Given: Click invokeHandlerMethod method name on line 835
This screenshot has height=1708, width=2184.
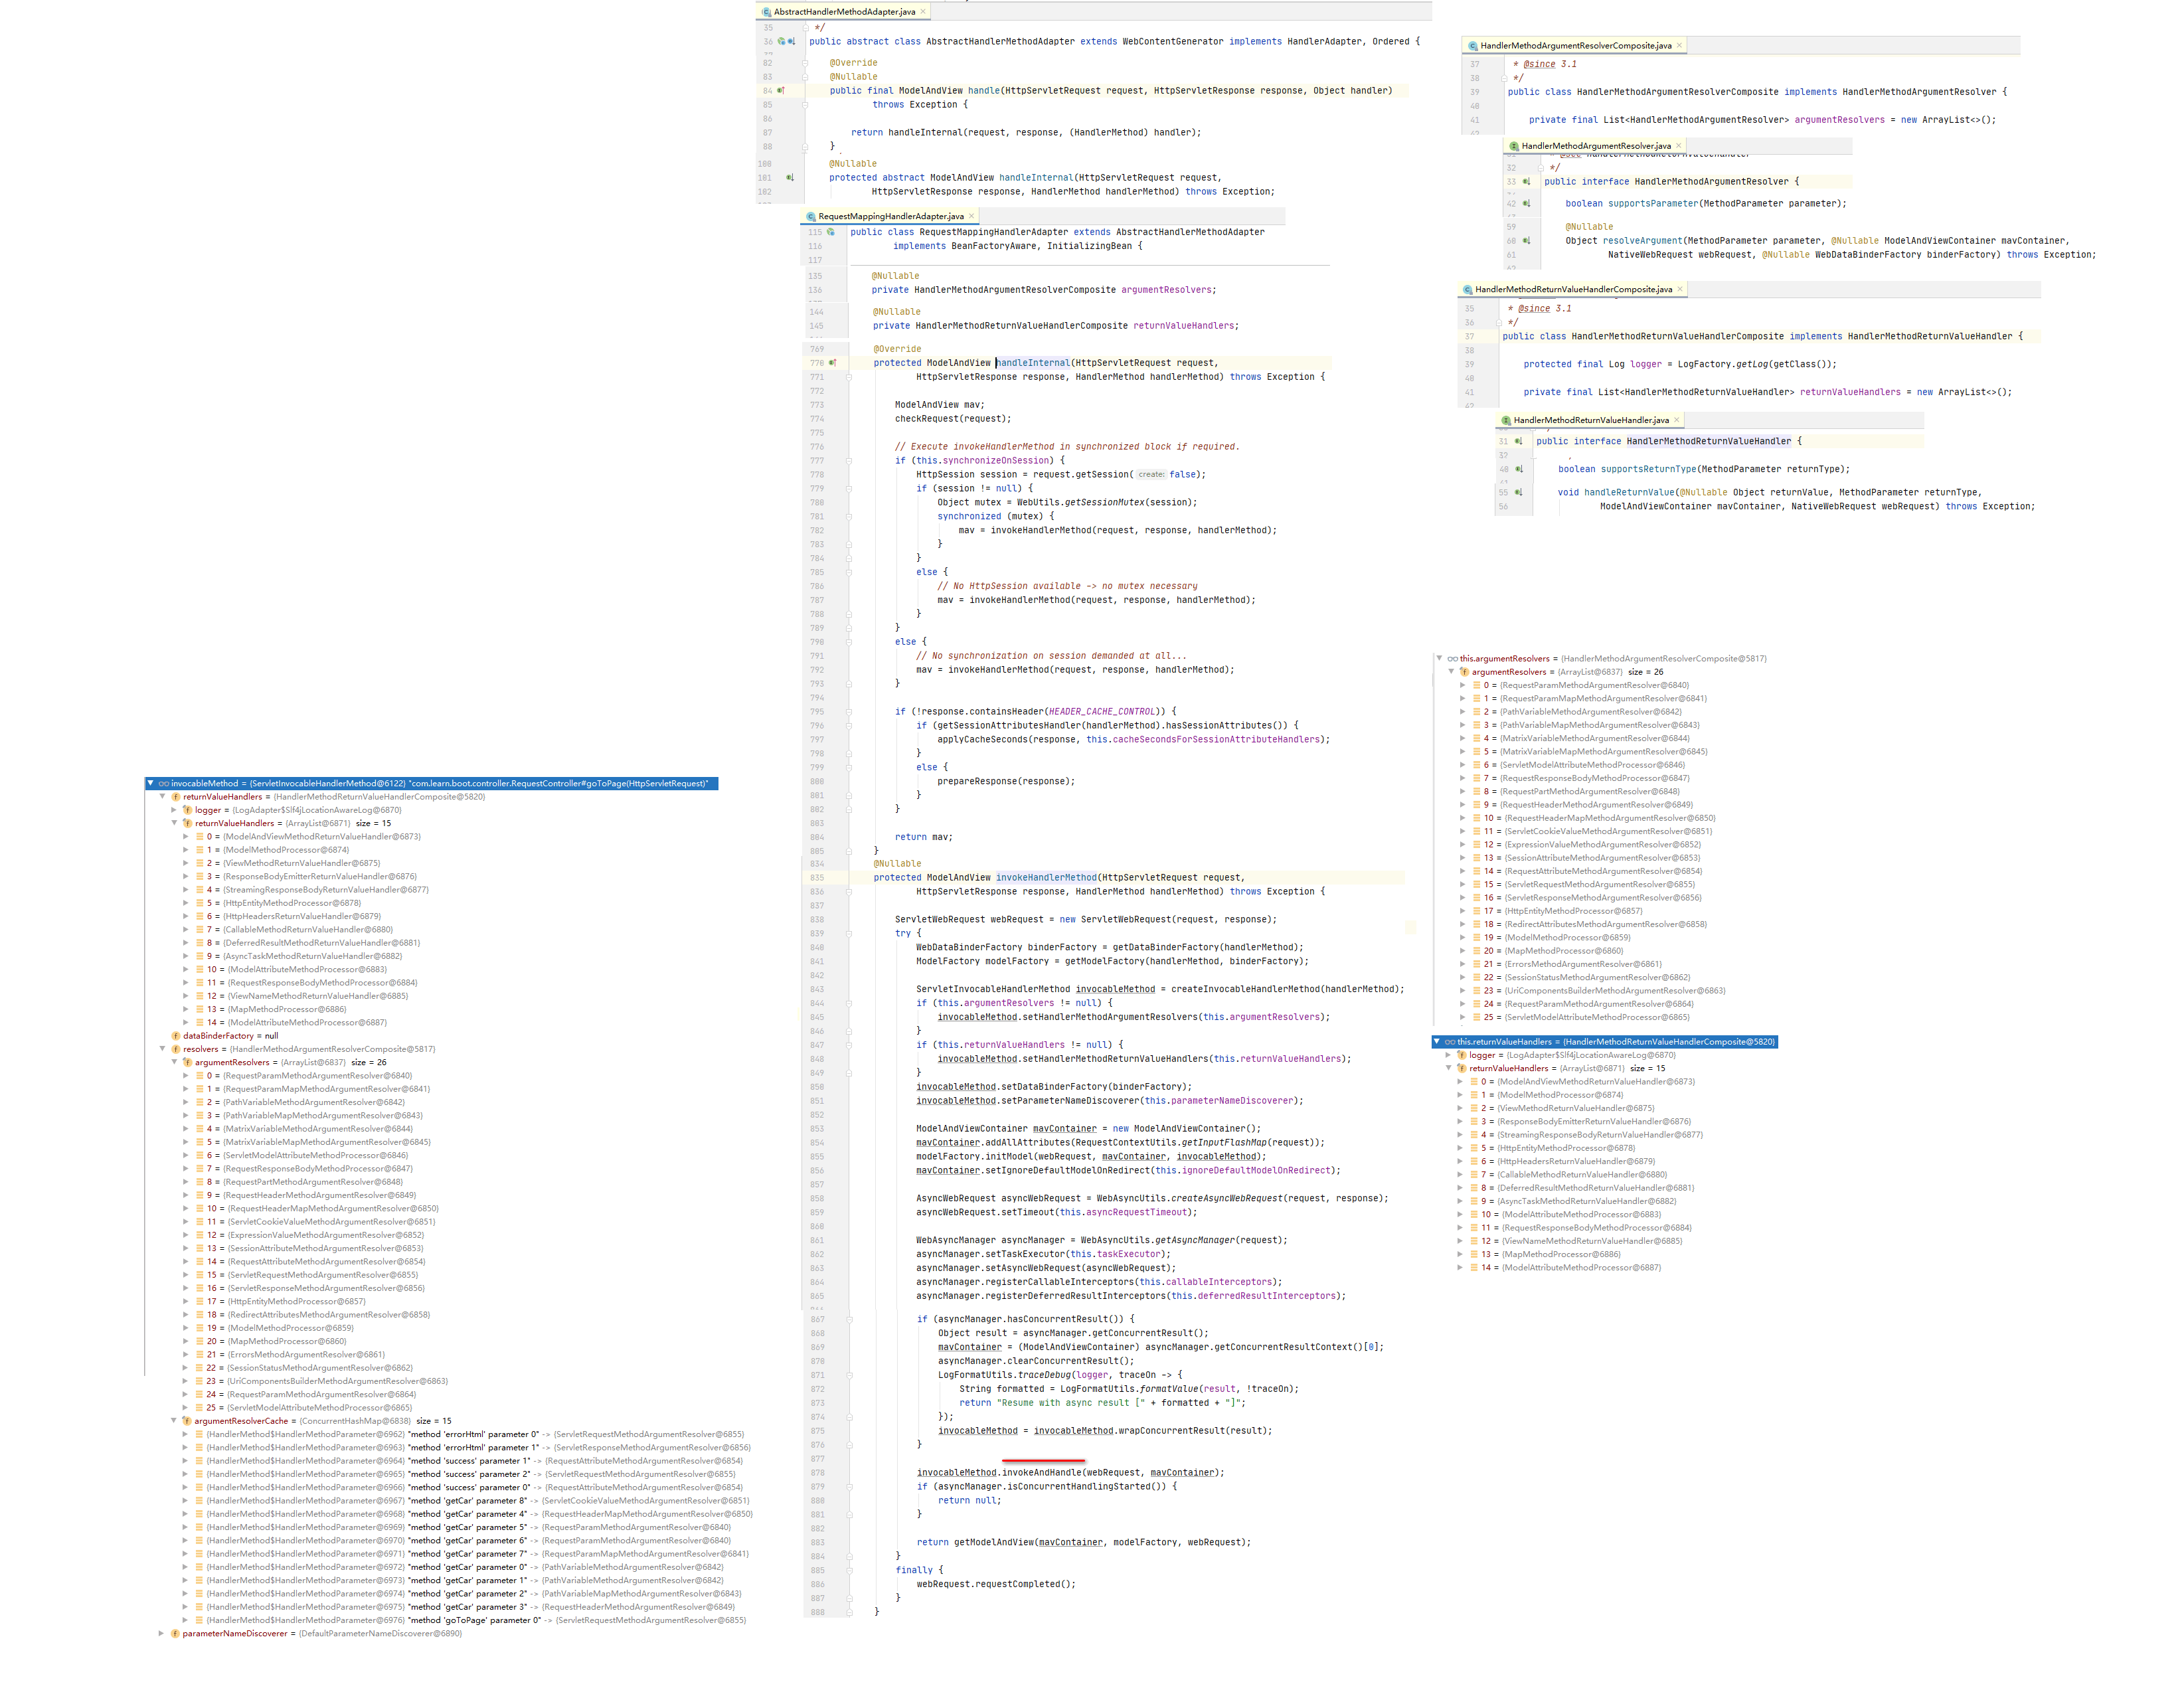Looking at the screenshot, I should point(1046,878).
